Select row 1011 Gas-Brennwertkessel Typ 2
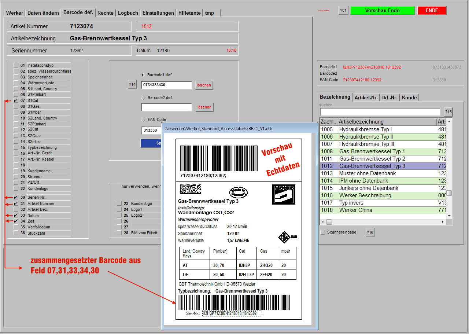The width and height of the screenshot is (469, 334). [383, 159]
